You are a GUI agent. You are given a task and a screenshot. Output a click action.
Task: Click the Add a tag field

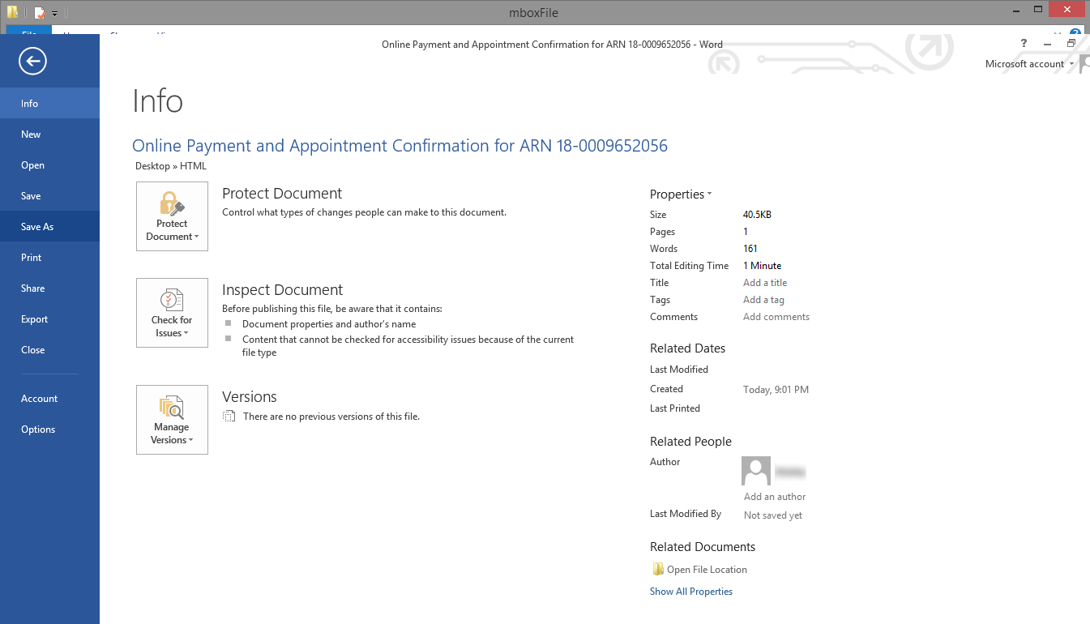point(763,300)
